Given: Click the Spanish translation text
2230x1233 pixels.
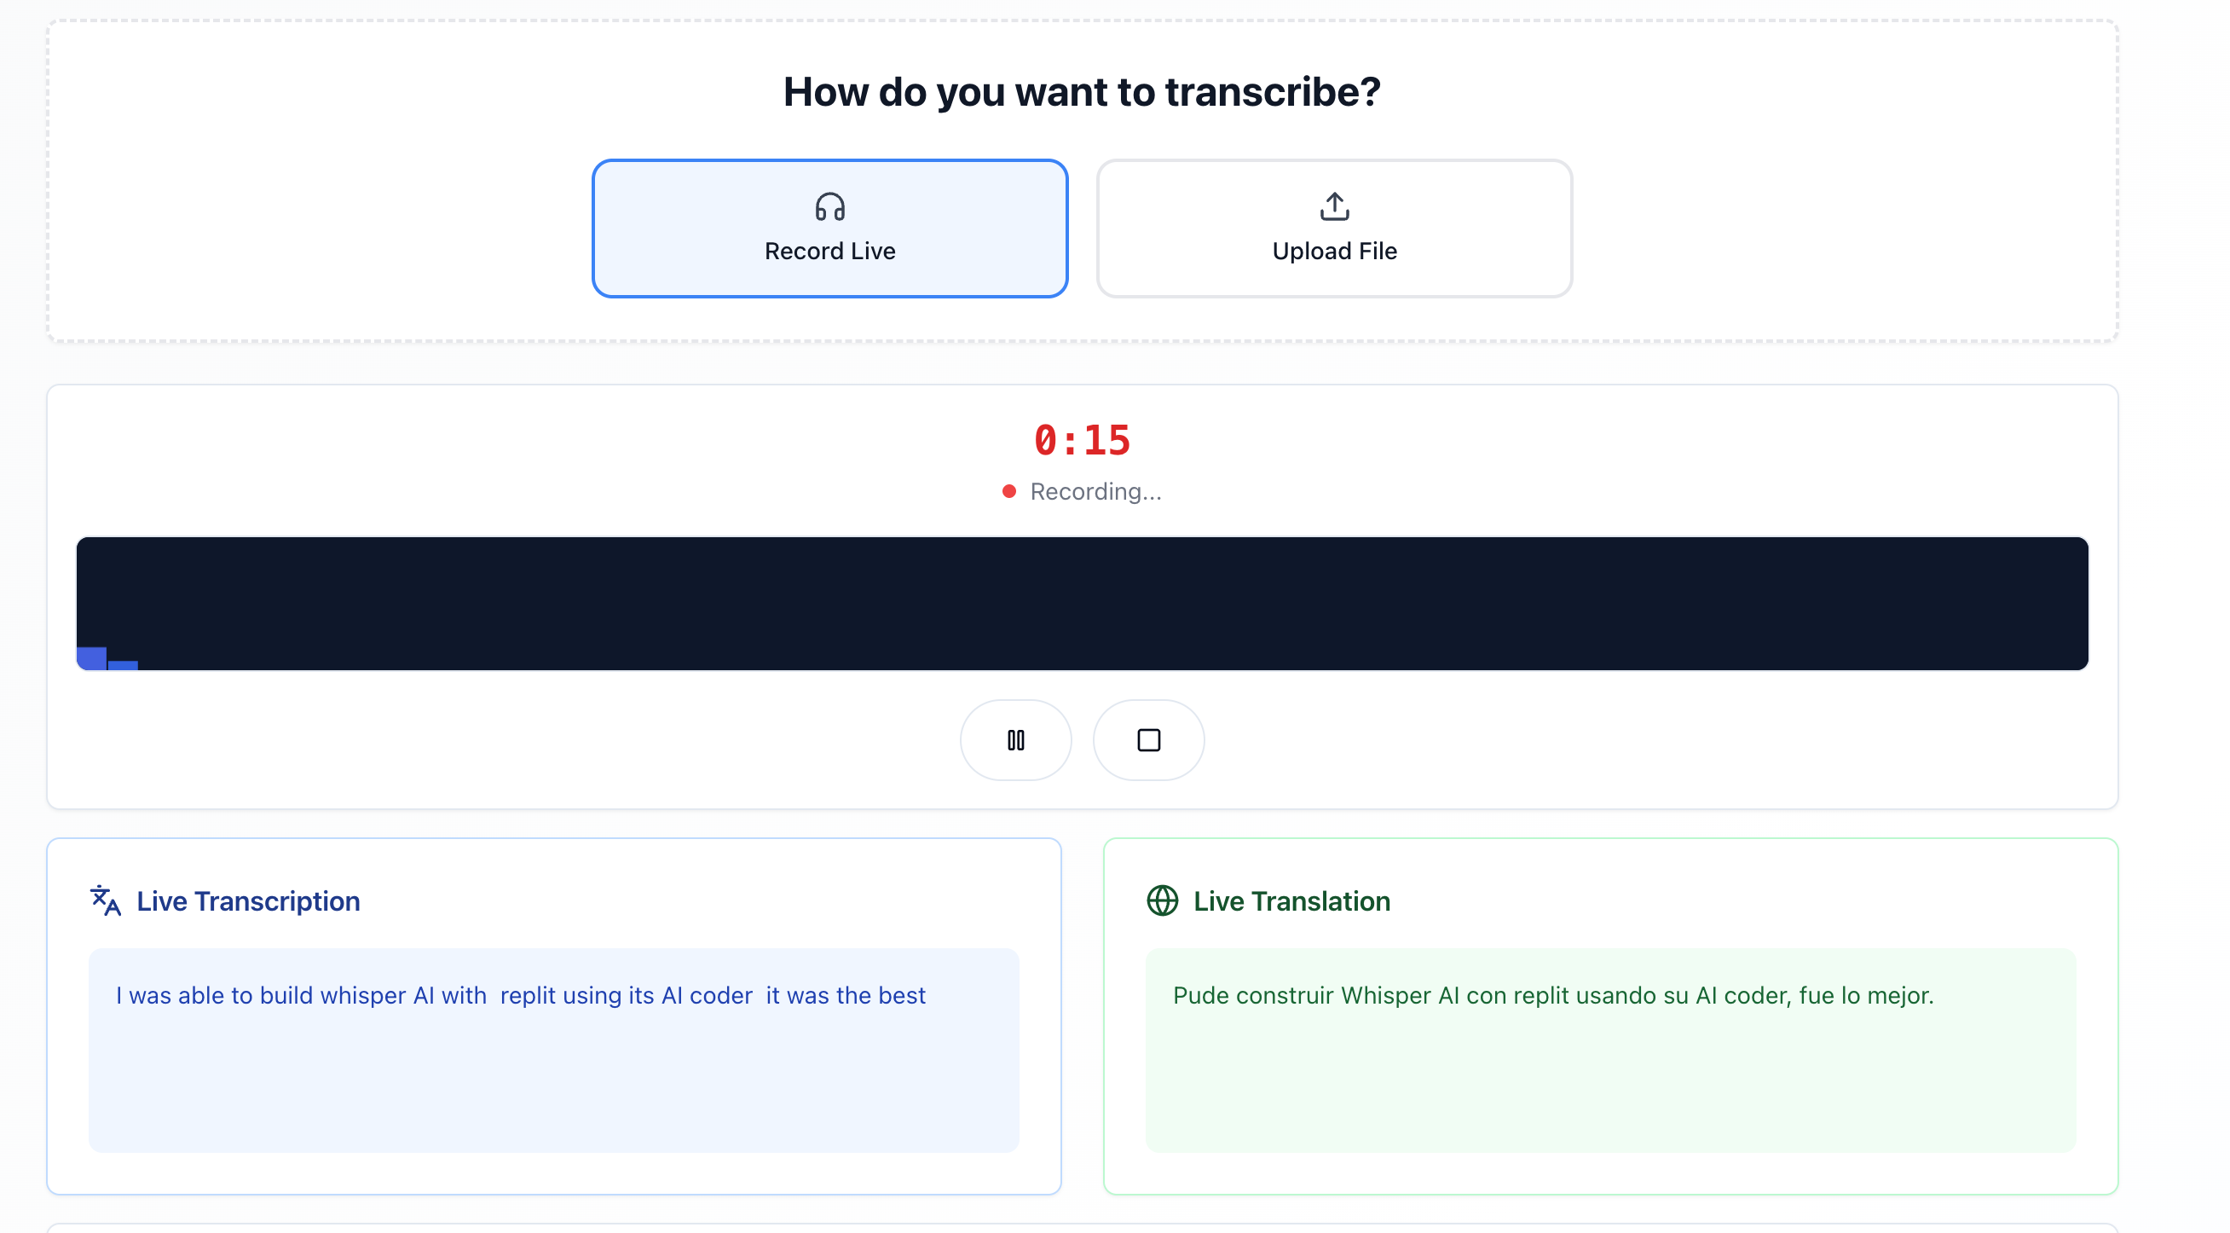Looking at the screenshot, I should tap(1552, 996).
